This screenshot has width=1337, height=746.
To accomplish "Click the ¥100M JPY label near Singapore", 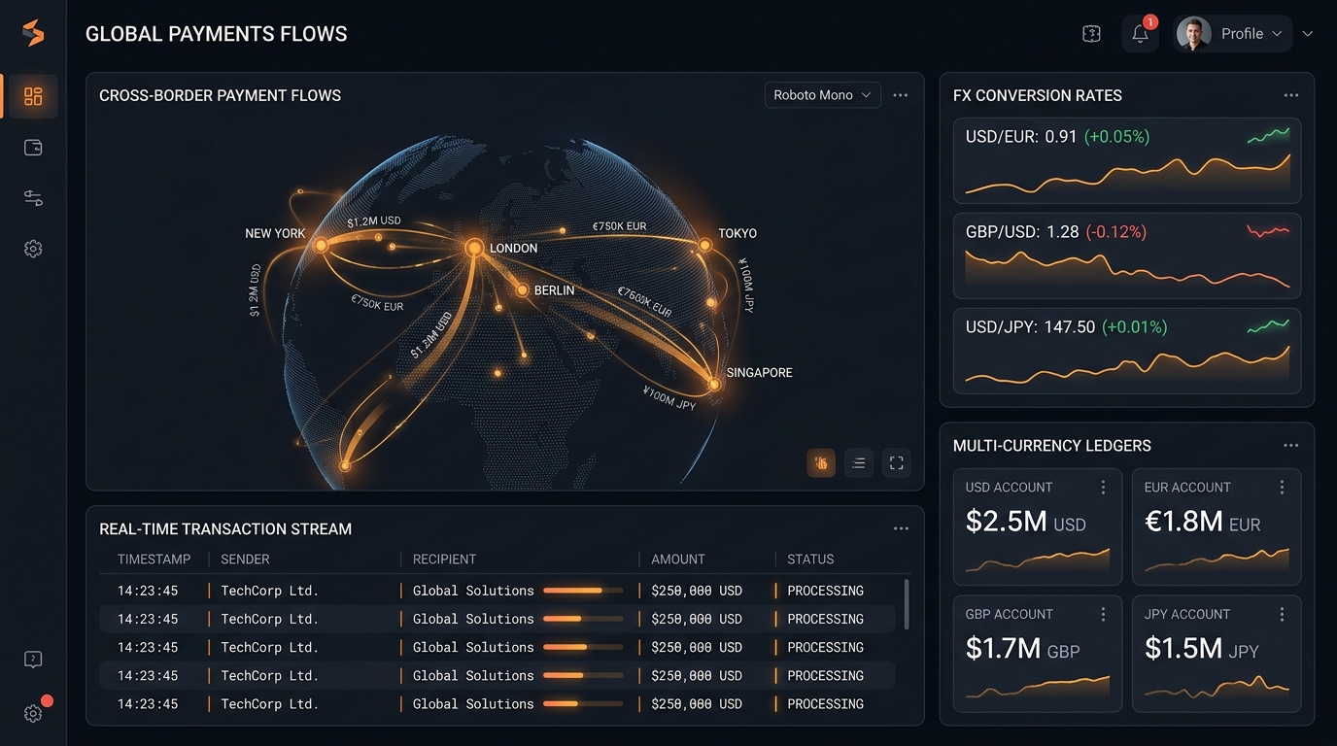I will 669,397.
